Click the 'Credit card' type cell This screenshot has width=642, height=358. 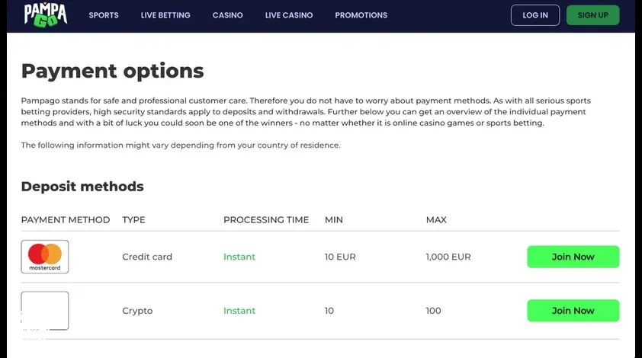(147, 257)
